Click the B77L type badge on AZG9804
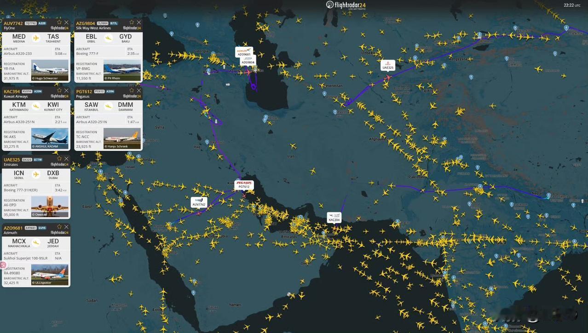The width and height of the screenshot is (588, 333). coord(114,23)
